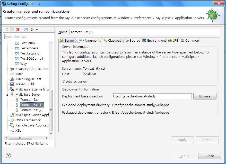Delete selected configuration with red X icon
Viewport: 226px width, 164px height.
18,29
